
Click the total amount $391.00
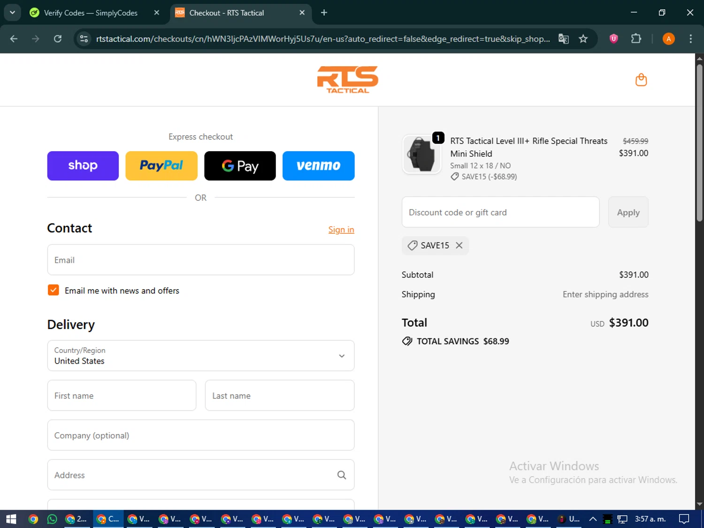(628, 323)
